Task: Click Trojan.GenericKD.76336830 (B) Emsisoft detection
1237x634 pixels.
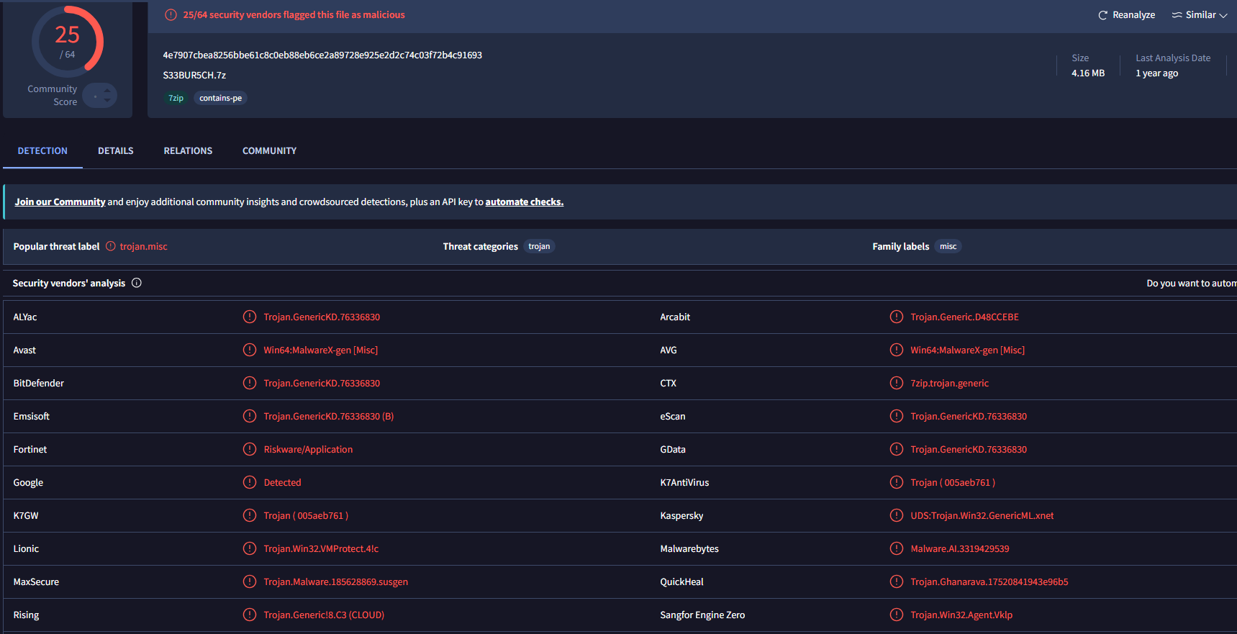Action: (328, 416)
